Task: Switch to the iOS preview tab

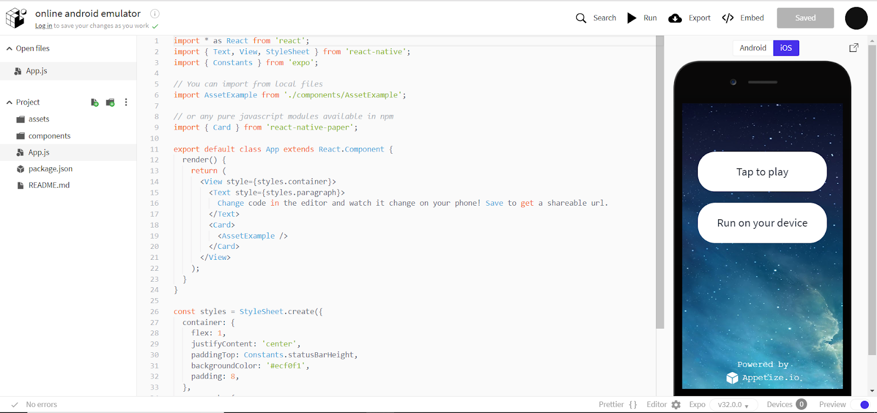Action: [x=786, y=48]
